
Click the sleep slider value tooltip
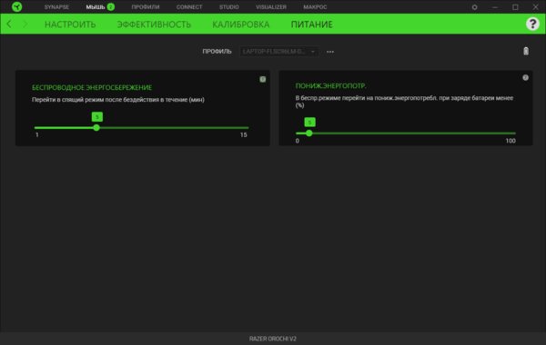point(97,117)
